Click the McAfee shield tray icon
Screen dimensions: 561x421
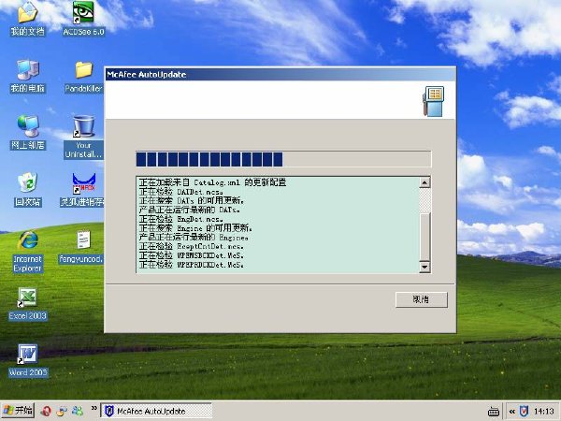click(524, 411)
